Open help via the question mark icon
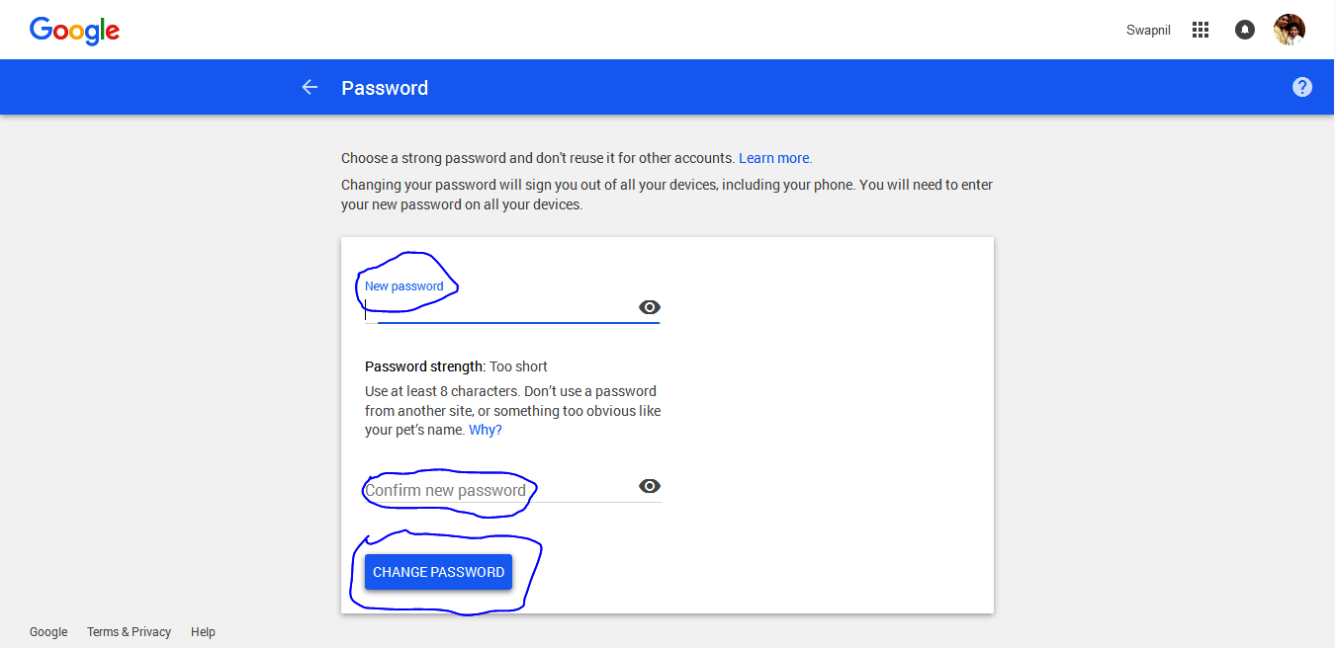 (x=1302, y=87)
